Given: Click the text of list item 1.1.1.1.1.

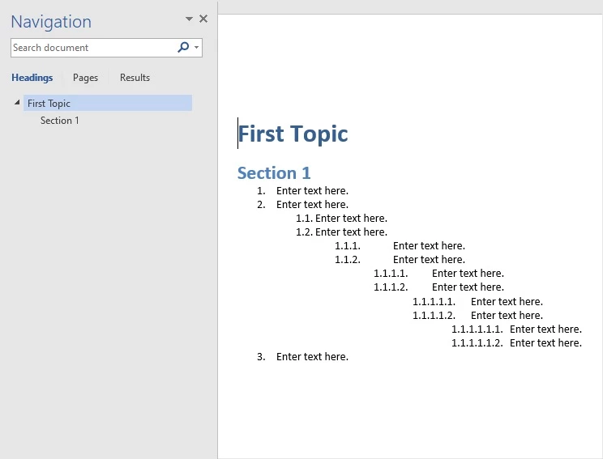Looking at the screenshot, I should (507, 302).
